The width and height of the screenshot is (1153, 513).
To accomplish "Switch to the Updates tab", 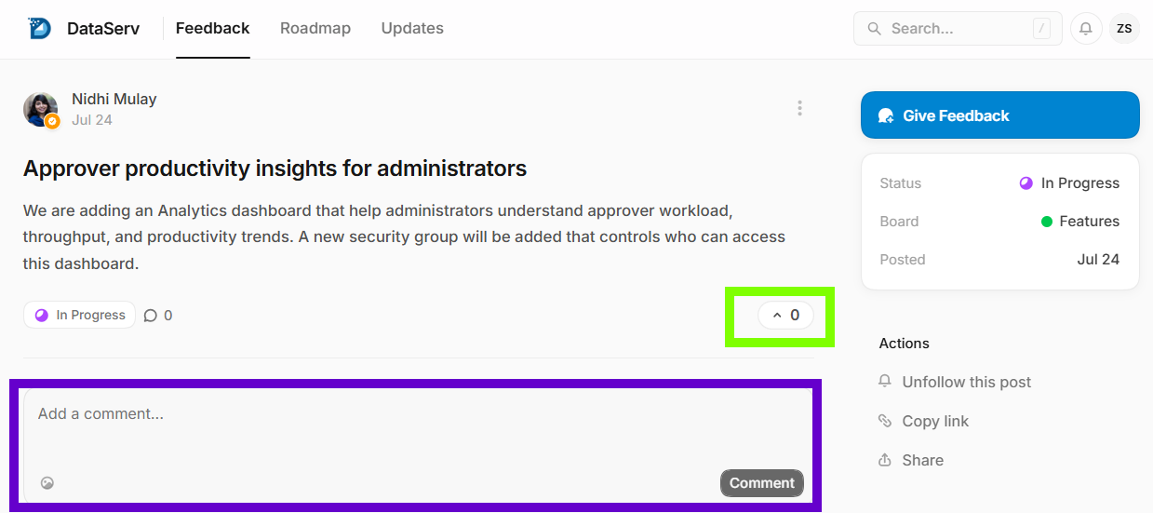I will tap(412, 28).
